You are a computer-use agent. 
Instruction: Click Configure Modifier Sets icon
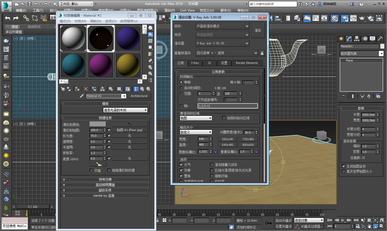[x=378, y=96]
